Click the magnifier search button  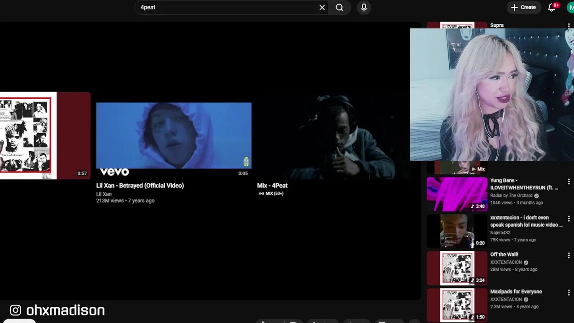tap(339, 7)
